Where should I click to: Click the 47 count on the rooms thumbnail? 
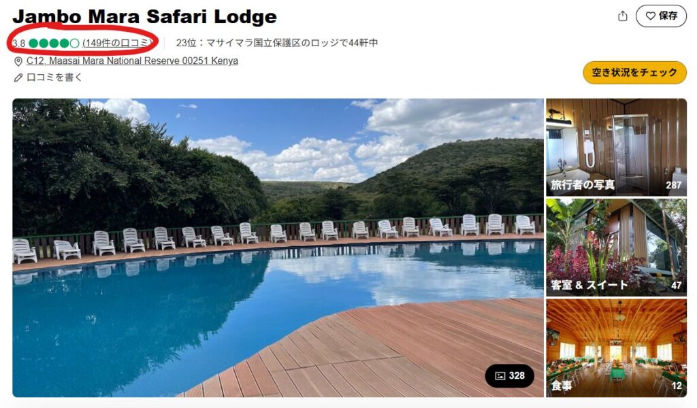(676, 286)
